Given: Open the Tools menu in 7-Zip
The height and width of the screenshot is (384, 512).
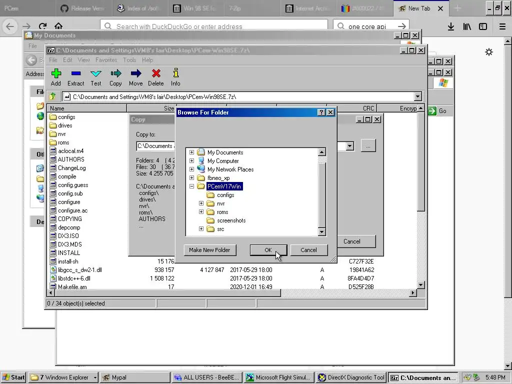Looking at the screenshot, I should tap(129, 60).
